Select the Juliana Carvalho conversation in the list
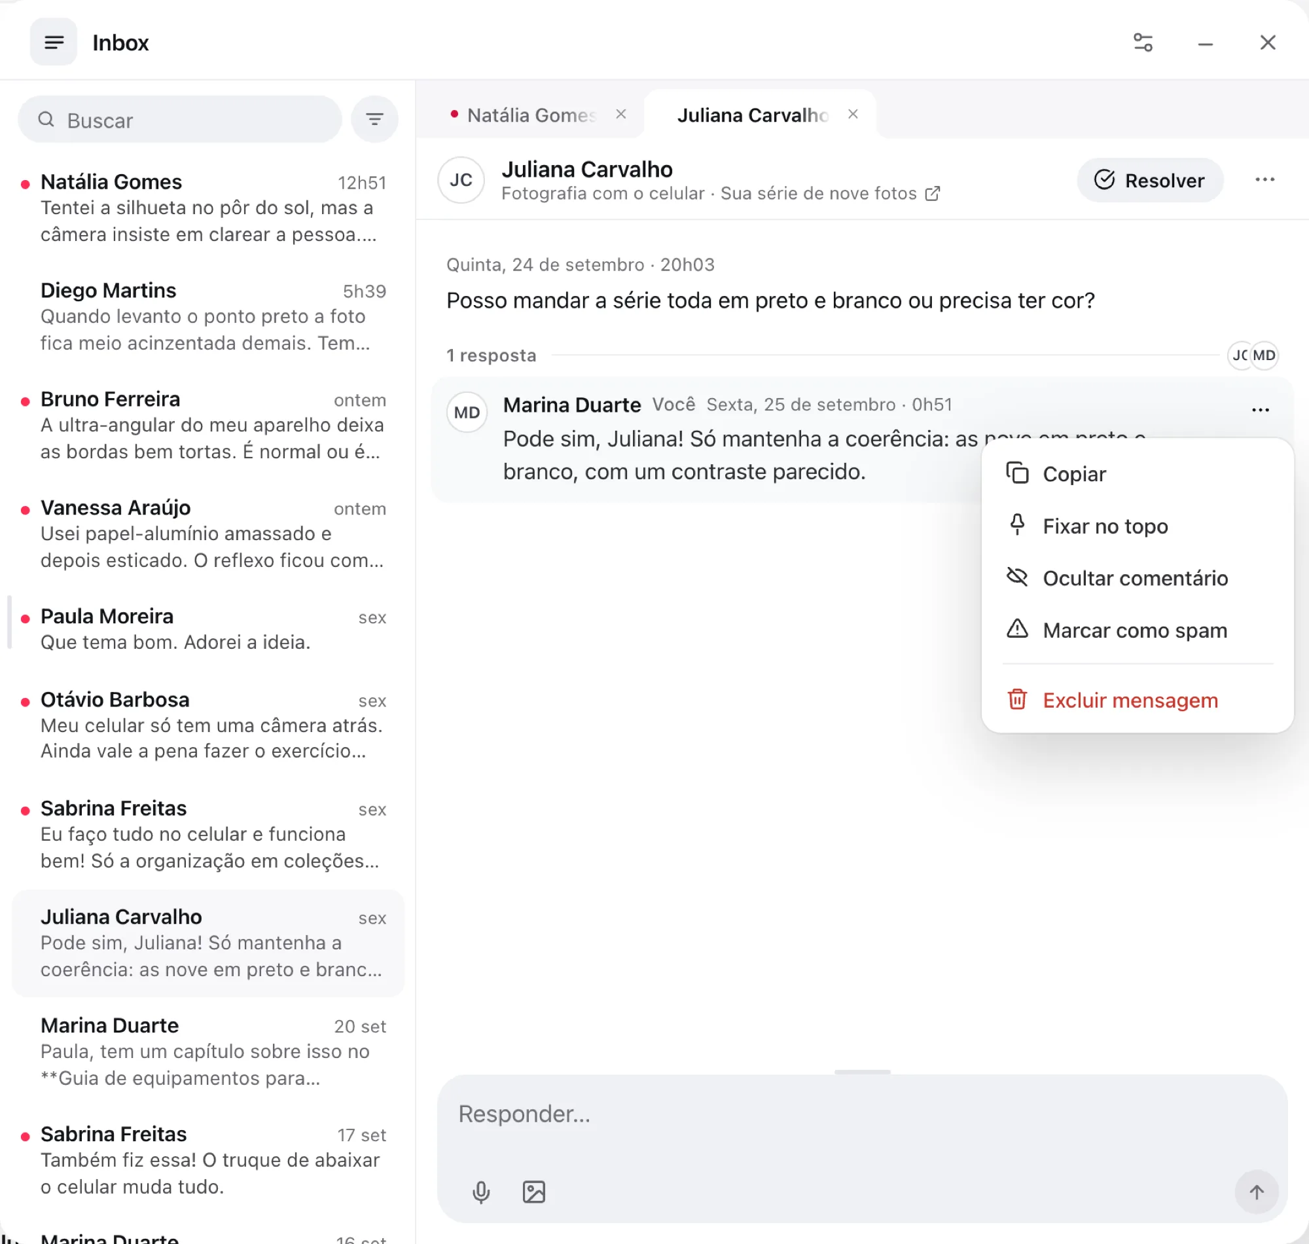 point(208,943)
